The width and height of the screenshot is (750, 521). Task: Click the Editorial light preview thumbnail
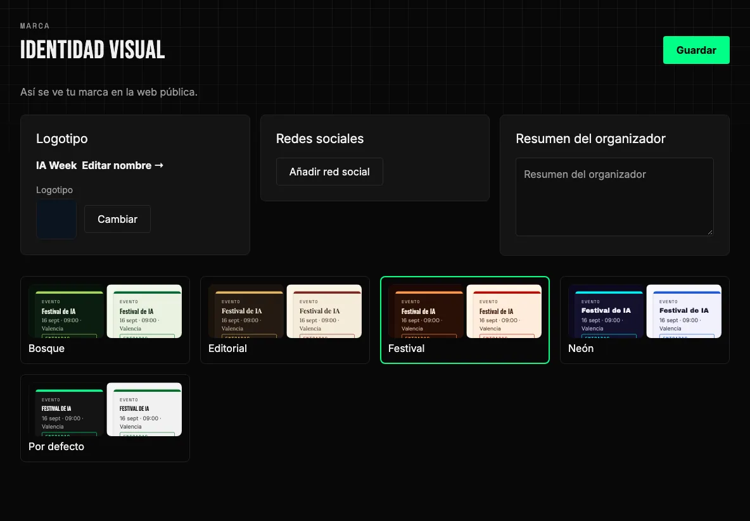pyautogui.click(x=324, y=311)
